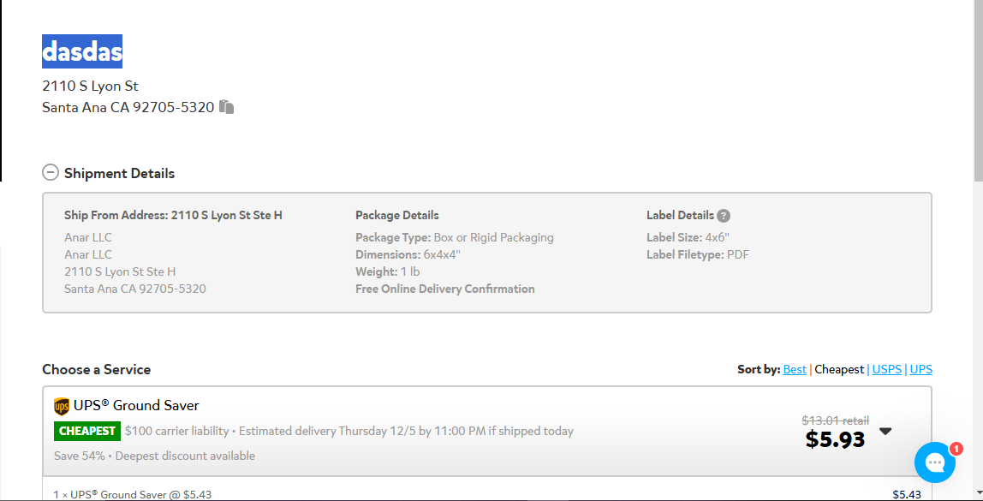The image size is (983, 501).
Task: Click the Santa Ana CA 92705-5320 address line
Action: pyautogui.click(x=128, y=107)
